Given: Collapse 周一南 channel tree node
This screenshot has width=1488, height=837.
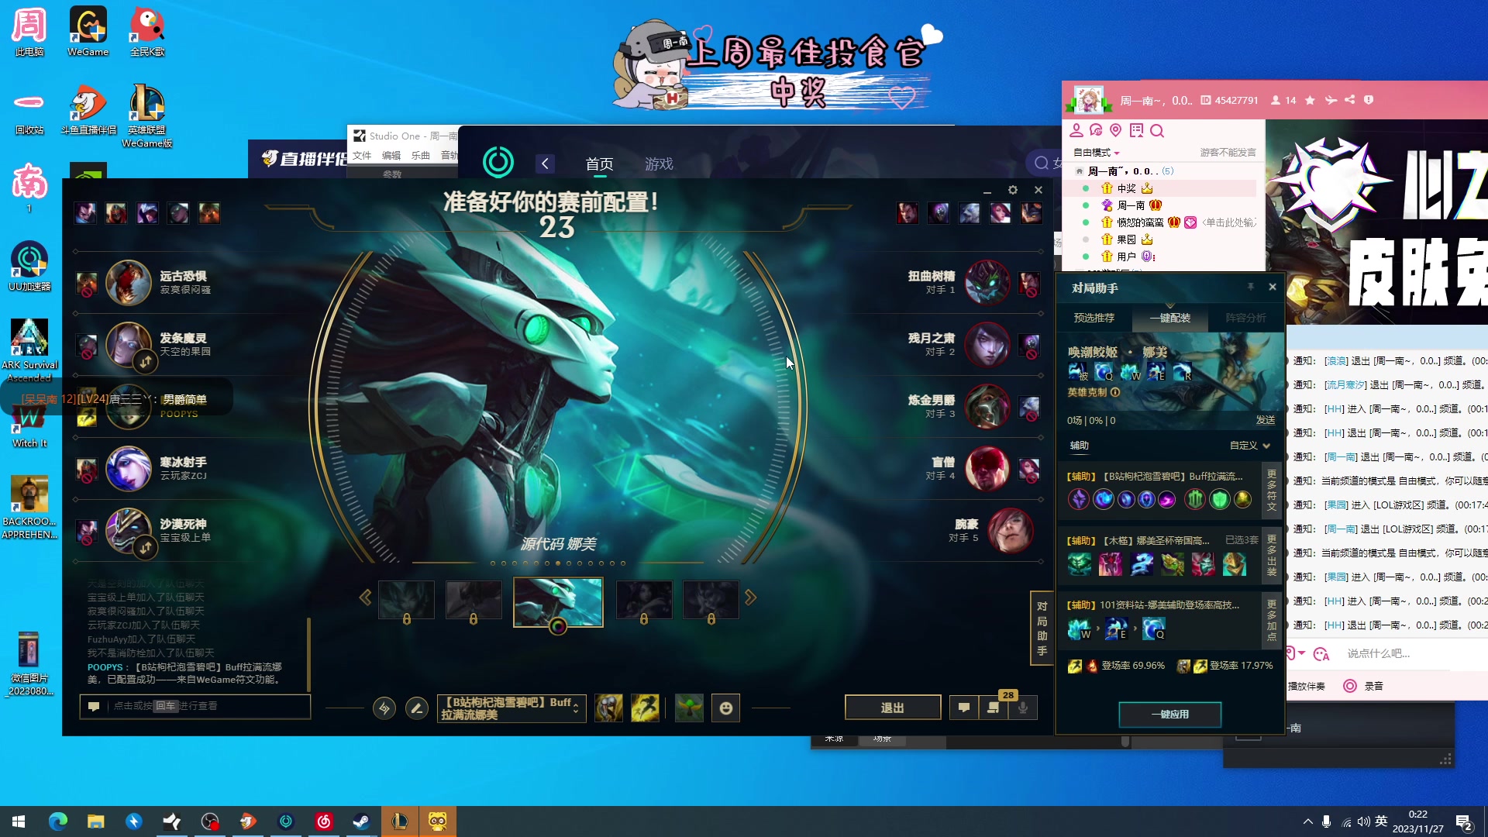Looking at the screenshot, I should point(1079,171).
